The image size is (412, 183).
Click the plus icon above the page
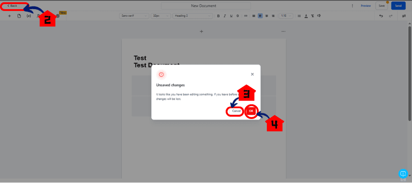pyautogui.click(x=201, y=32)
